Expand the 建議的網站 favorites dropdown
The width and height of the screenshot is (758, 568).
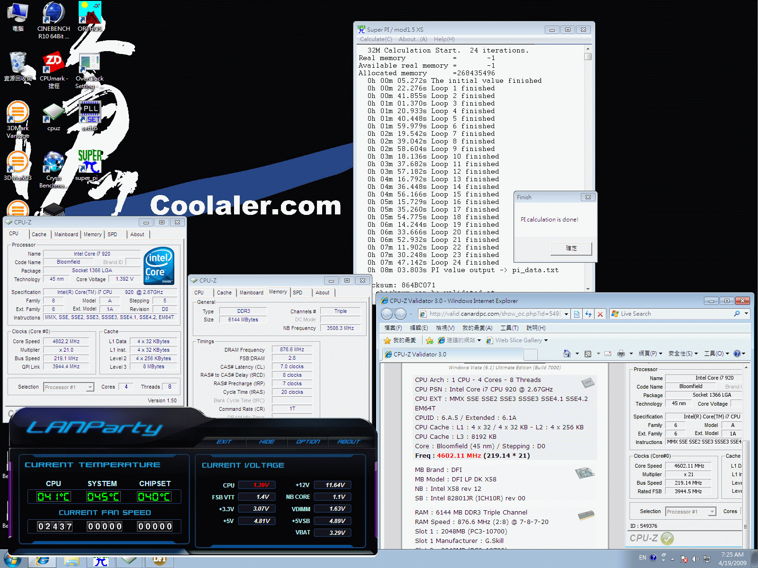tap(479, 340)
